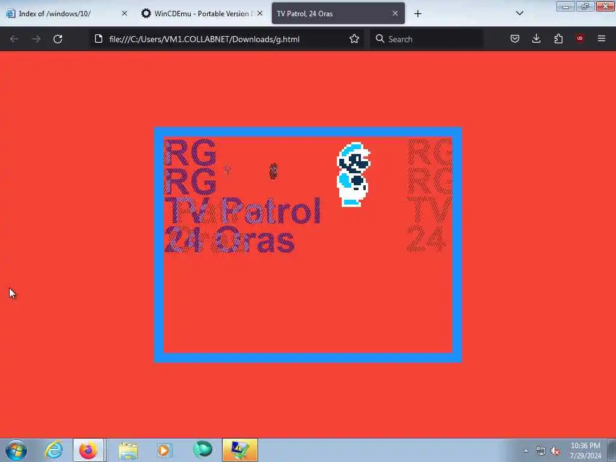Minimize the Firefox window
The image size is (616, 462).
pyautogui.click(x=565, y=6)
